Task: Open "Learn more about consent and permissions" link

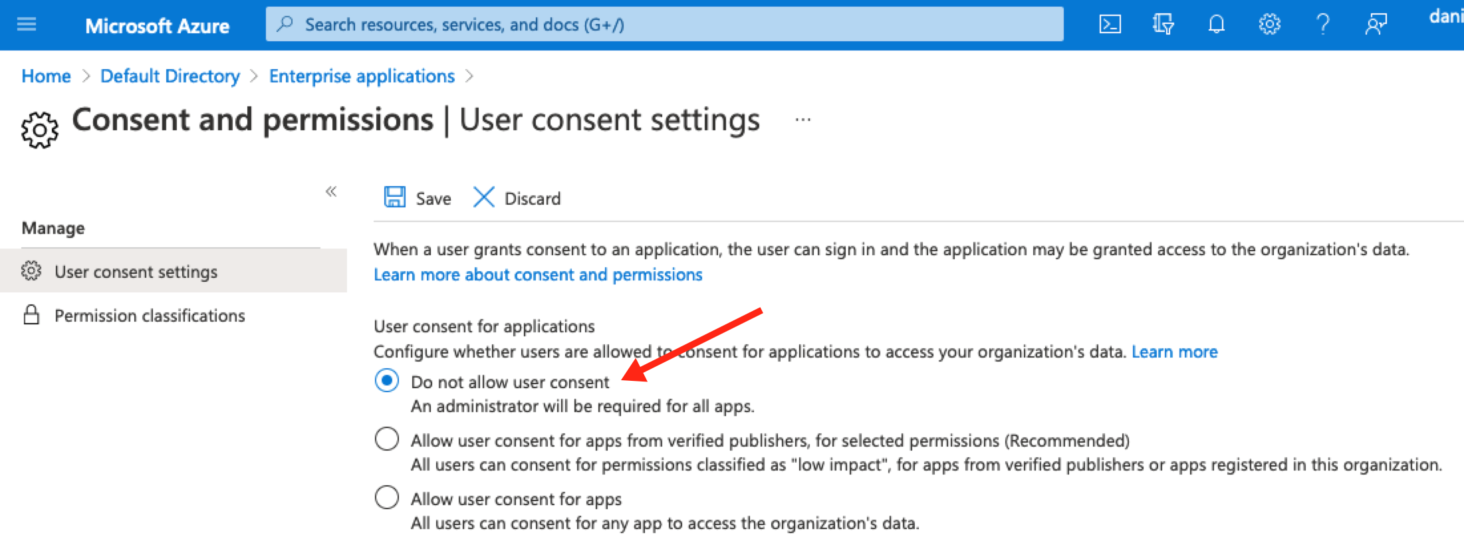Action: tap(537, 275)
